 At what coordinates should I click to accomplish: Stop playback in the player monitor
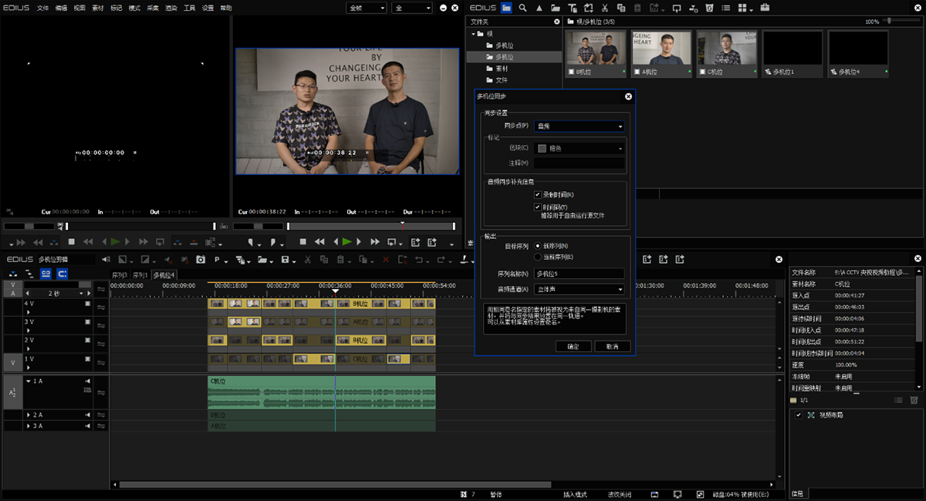coord(71,241)
